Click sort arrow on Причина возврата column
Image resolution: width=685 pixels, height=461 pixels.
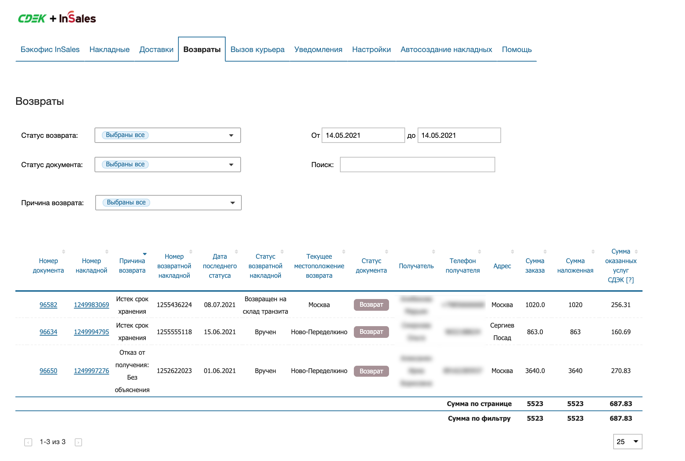pos(145,254)
